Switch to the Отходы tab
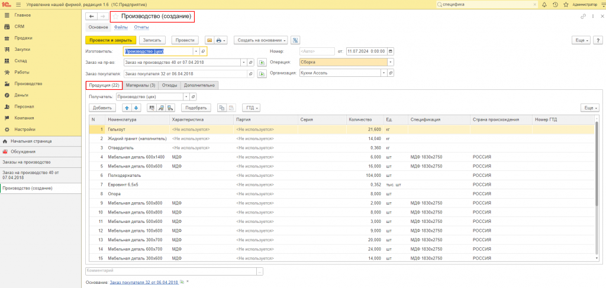This screenshot has width=606, height=288. click(170, 85)
